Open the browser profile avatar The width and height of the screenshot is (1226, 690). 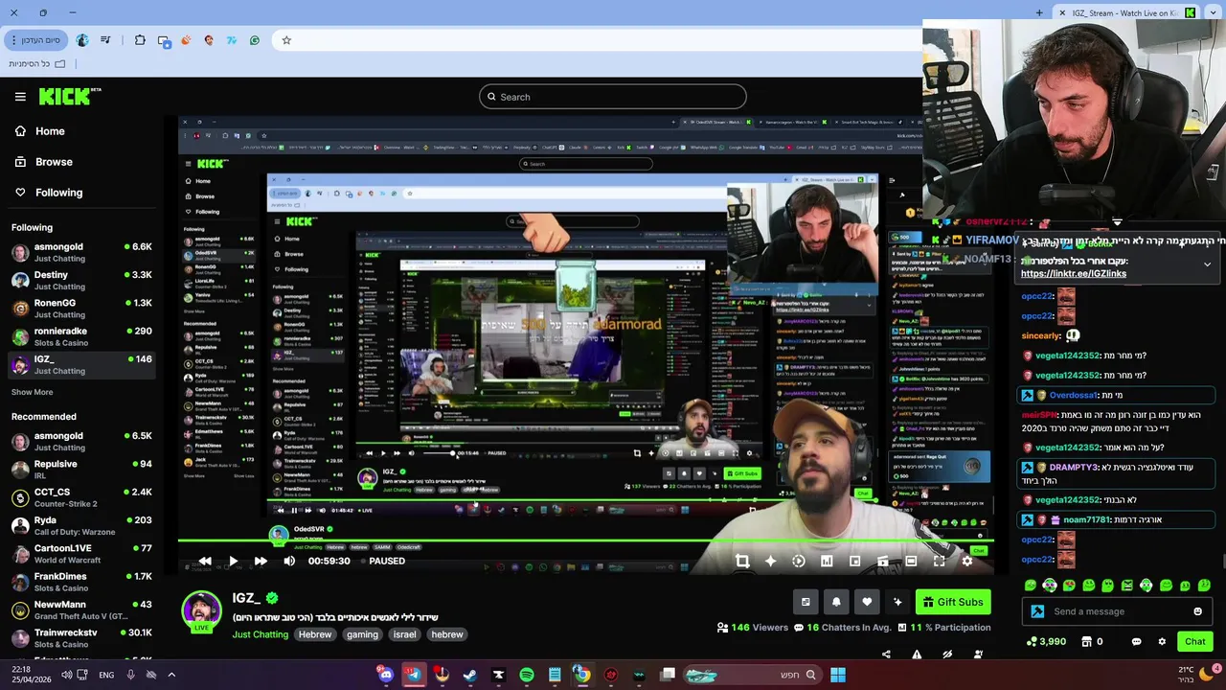82,40
